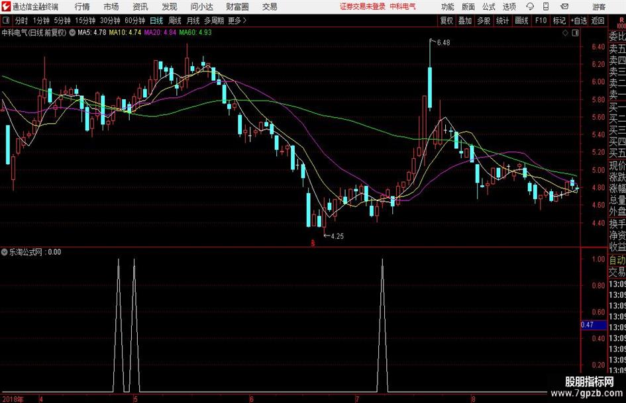Toggle the left sidebar panel icon
Viewport: 626px width, 403px height.
[x=6, y=21]
